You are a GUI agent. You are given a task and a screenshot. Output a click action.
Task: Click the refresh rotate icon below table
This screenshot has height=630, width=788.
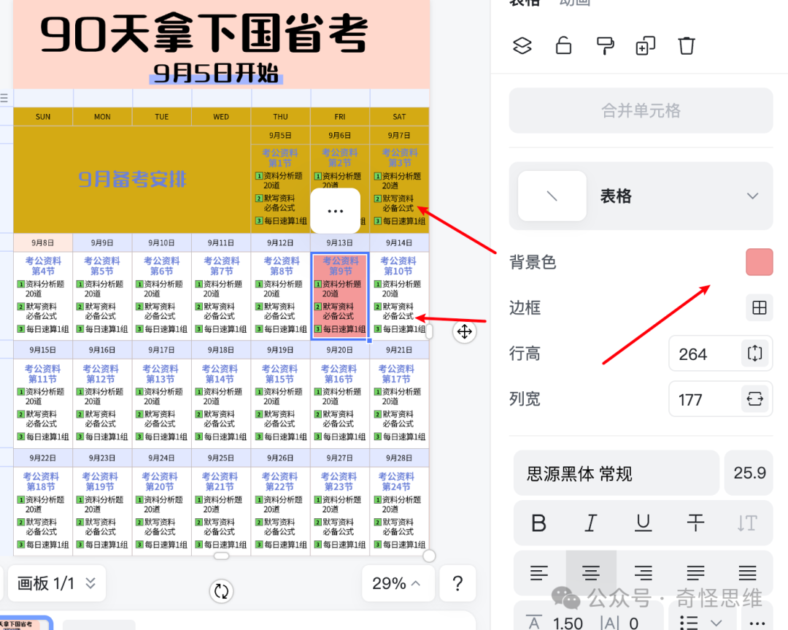[221, 591]
